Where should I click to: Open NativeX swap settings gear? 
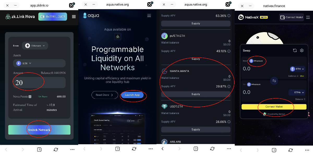click(x=302, y=51)
